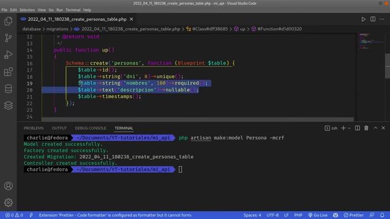Screen dimensions: 390x219
Task: Open the Explorer view in activity bar
Action: pos(8,21)
